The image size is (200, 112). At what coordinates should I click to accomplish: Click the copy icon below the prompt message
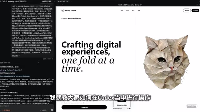pos(52,59)
